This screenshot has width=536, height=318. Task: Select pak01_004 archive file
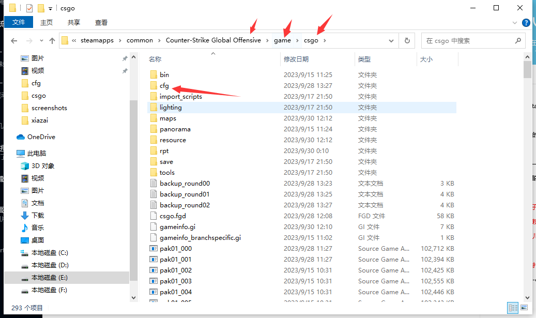(x=176, y=292)
